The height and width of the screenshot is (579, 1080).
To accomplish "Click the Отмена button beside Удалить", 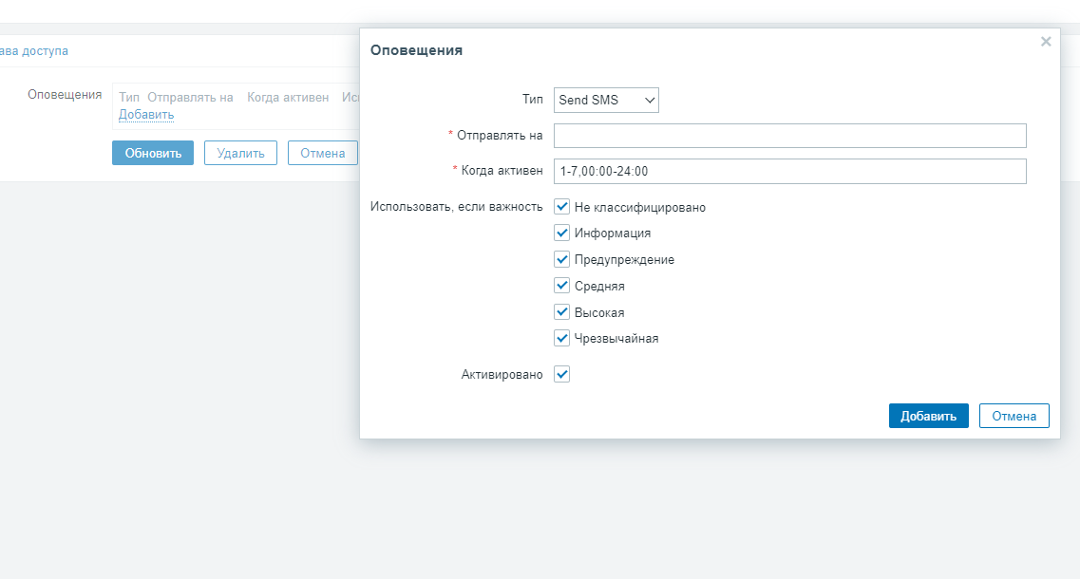I will coord(322,153).
